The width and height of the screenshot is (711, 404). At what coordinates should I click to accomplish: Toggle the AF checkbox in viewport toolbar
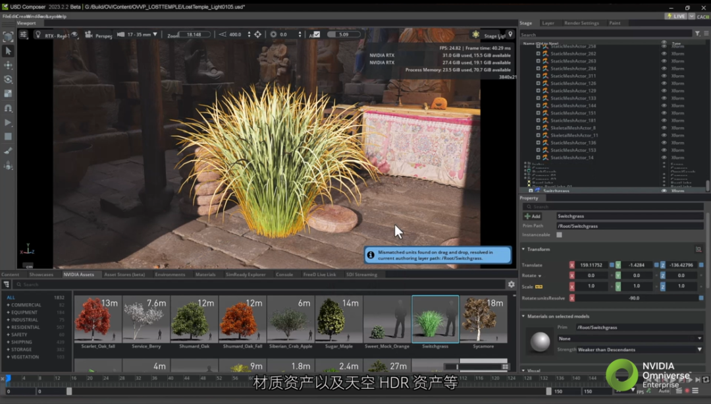pyautogui.click(x=317, y=34)
